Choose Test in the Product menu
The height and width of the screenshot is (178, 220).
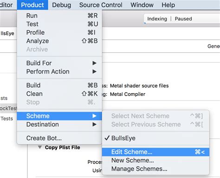[59, 24]
